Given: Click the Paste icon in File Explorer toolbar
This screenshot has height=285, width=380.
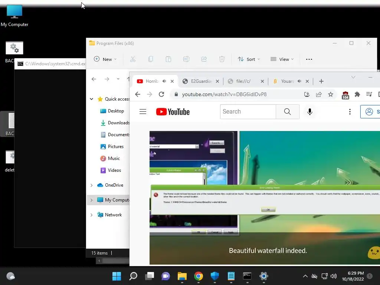Looking at the screenshot, I should [168, 59].
